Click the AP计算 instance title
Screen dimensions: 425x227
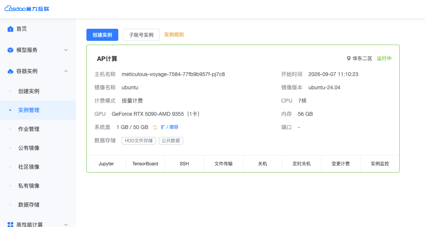pos(107,59)
